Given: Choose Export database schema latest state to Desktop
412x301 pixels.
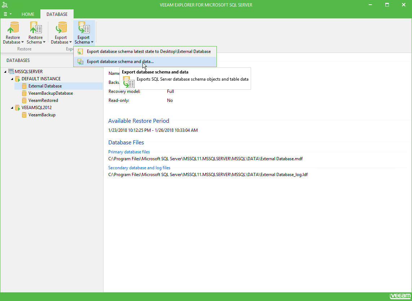Looking at the screenshot, I should (x=145, y=51).
